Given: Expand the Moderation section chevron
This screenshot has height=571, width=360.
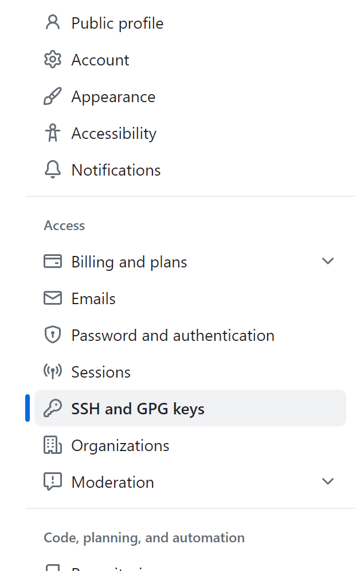Looking at the screenshot, I should pyautogui.click(x=328, y=481).
